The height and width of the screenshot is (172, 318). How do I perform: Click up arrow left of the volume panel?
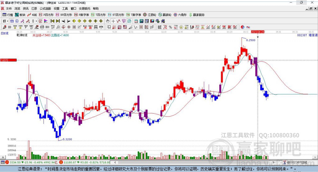3,157
